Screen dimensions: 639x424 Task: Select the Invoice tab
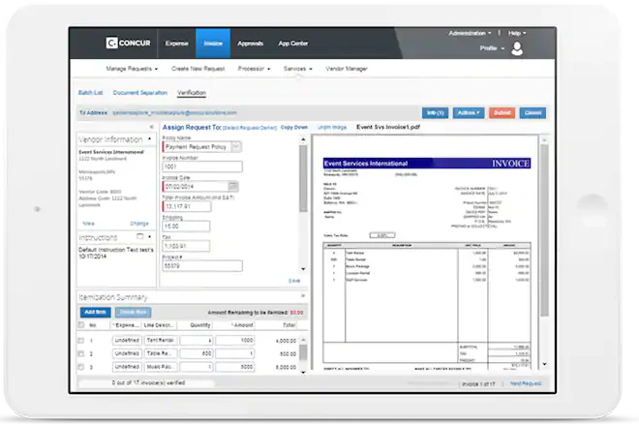213,44
